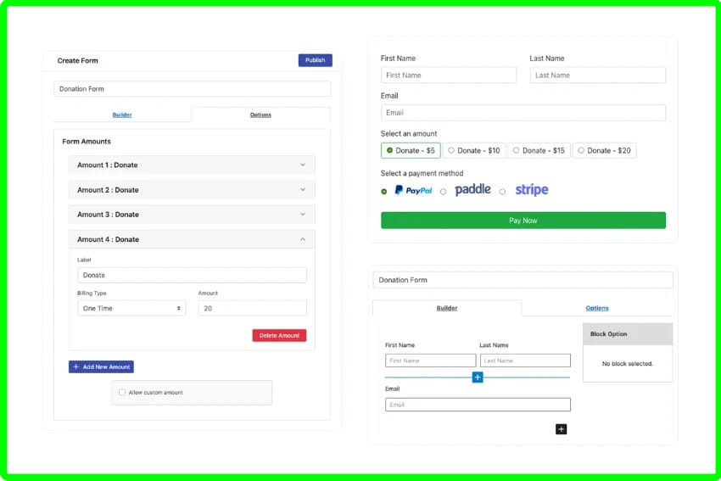Image resolution: width=721 pixels, height=481 pixels.
Task: Select the Donate - $10 amount option
Action: point(474,150)
